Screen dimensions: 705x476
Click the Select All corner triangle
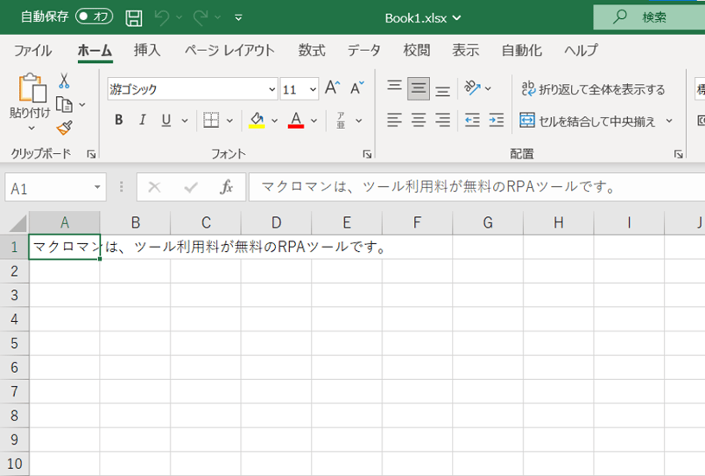tap(17, 223)
